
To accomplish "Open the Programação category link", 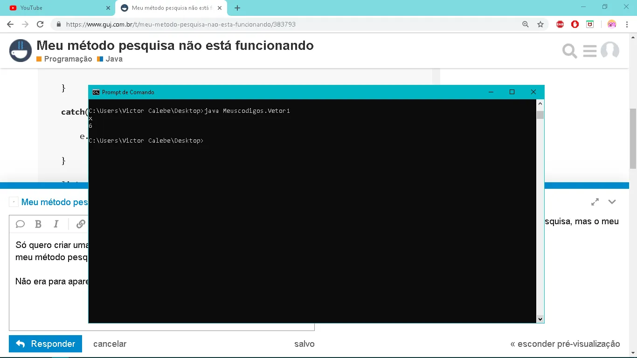I will (64, 59).
